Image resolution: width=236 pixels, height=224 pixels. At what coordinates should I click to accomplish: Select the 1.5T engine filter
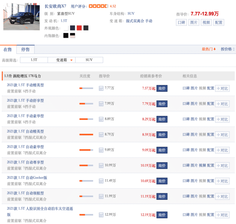coord(34,60)
